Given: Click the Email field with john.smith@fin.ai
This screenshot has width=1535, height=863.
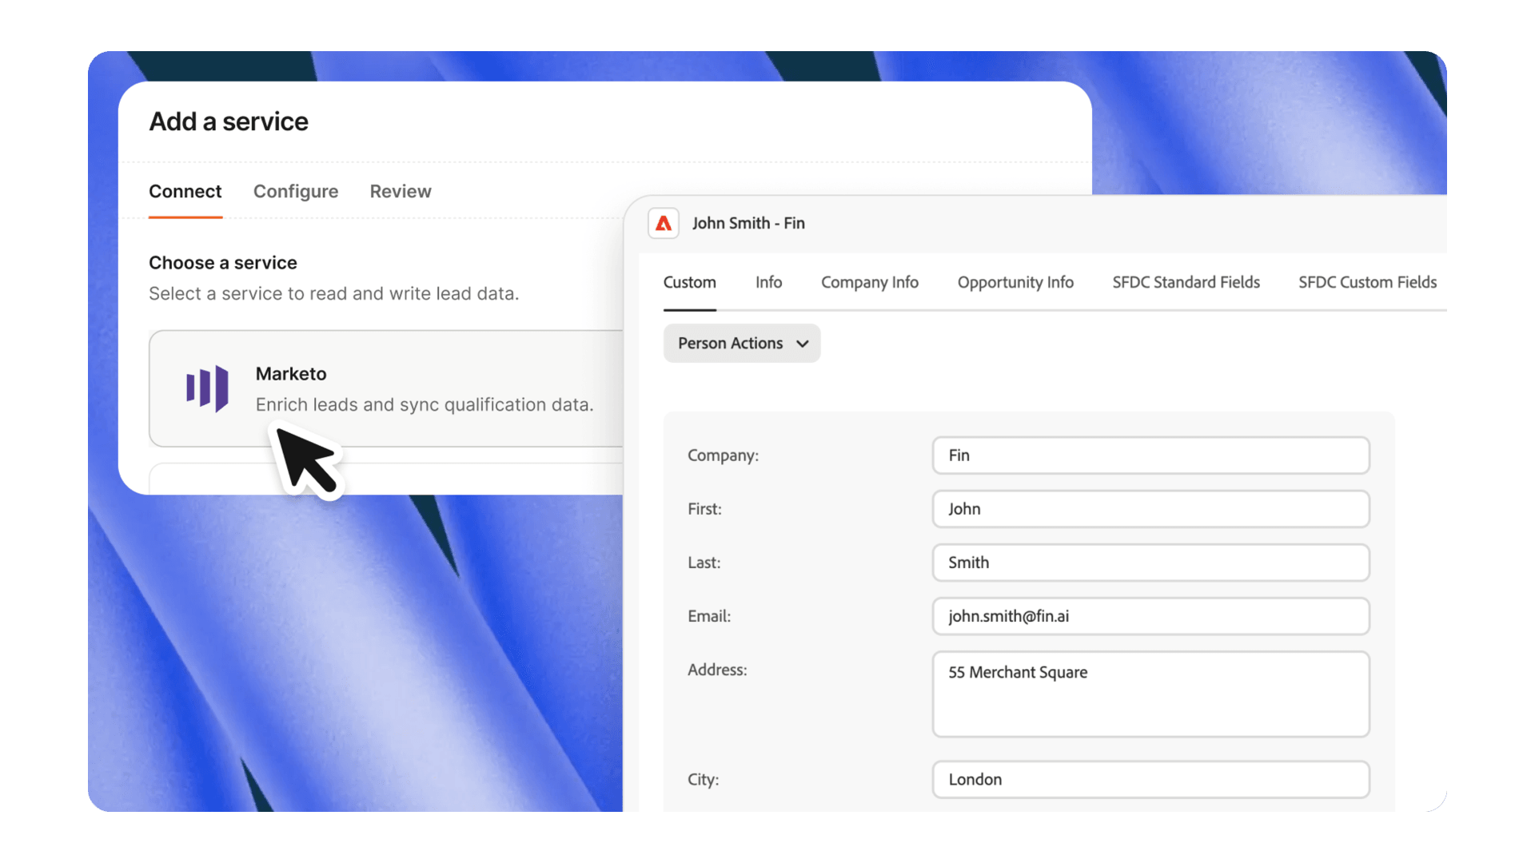Looking at the screenshot, I should (1151, 616).
